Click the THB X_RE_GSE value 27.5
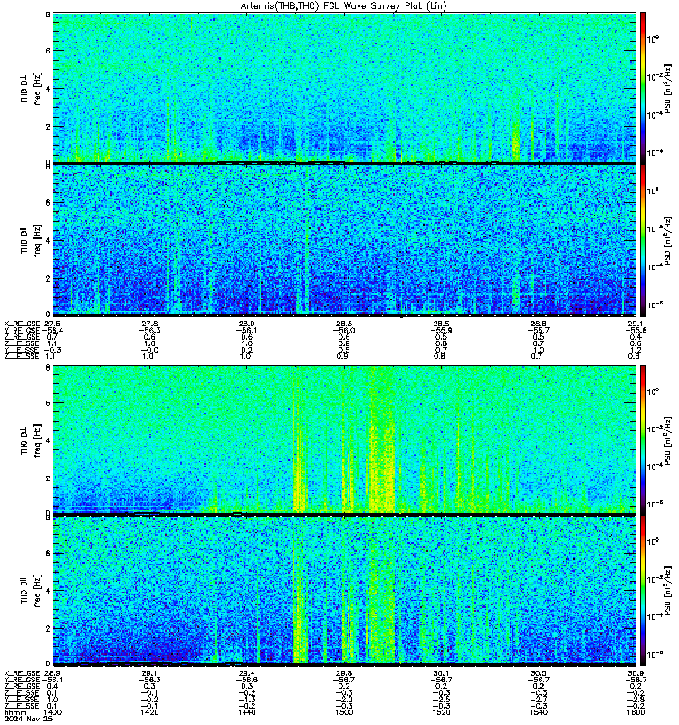This screenshot has height=725, width=679. point(53,324)
